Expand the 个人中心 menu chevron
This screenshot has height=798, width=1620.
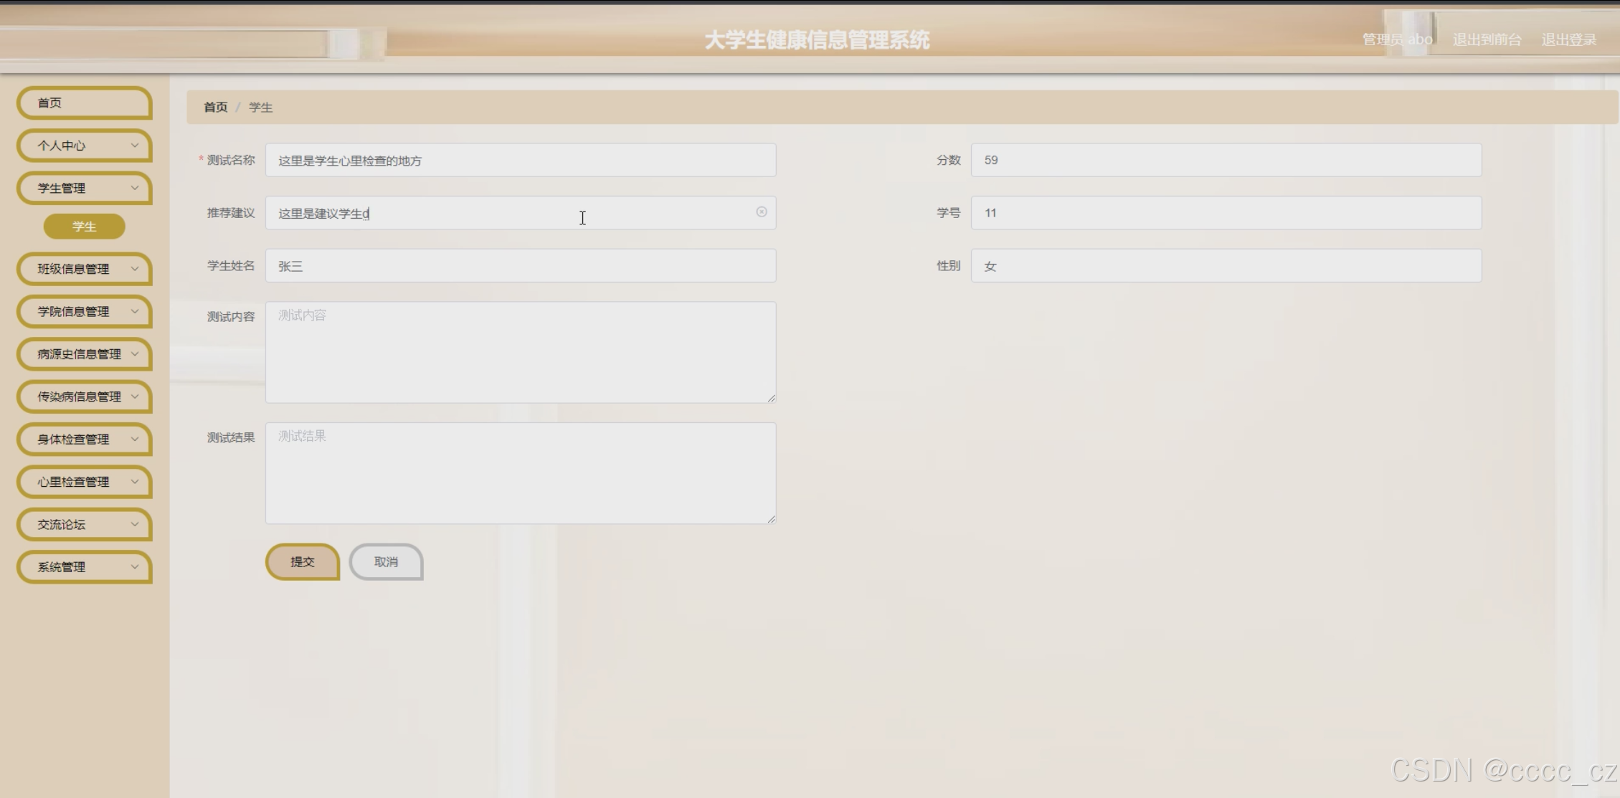click(x=134, y=146)
